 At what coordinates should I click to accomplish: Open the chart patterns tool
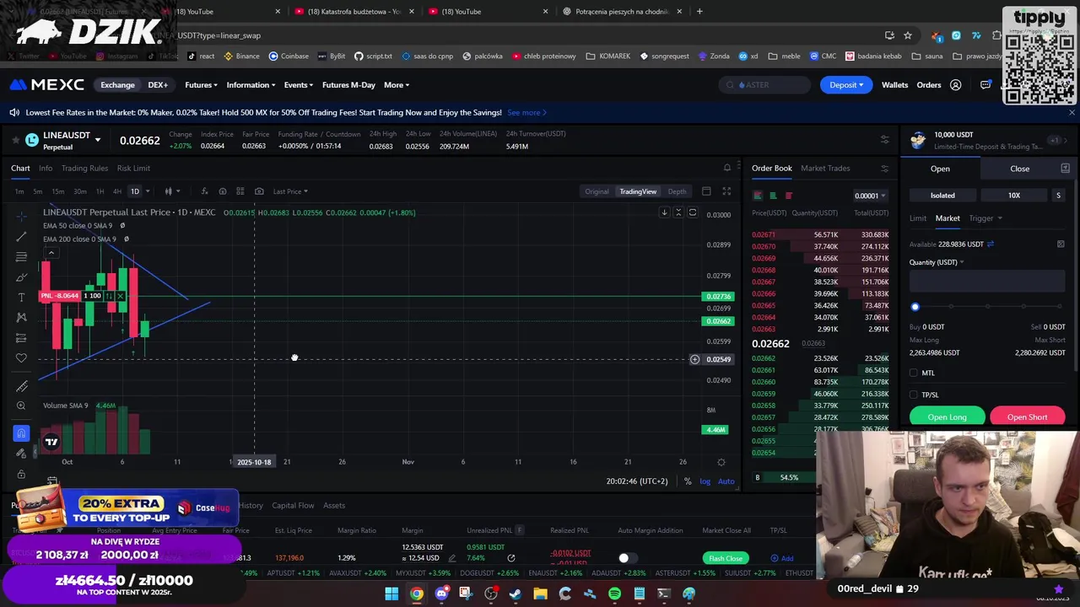point(21,318)
